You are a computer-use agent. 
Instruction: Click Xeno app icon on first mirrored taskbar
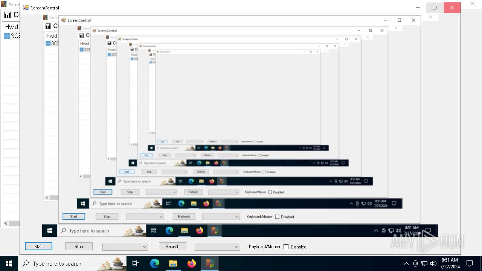pos(215,231)
